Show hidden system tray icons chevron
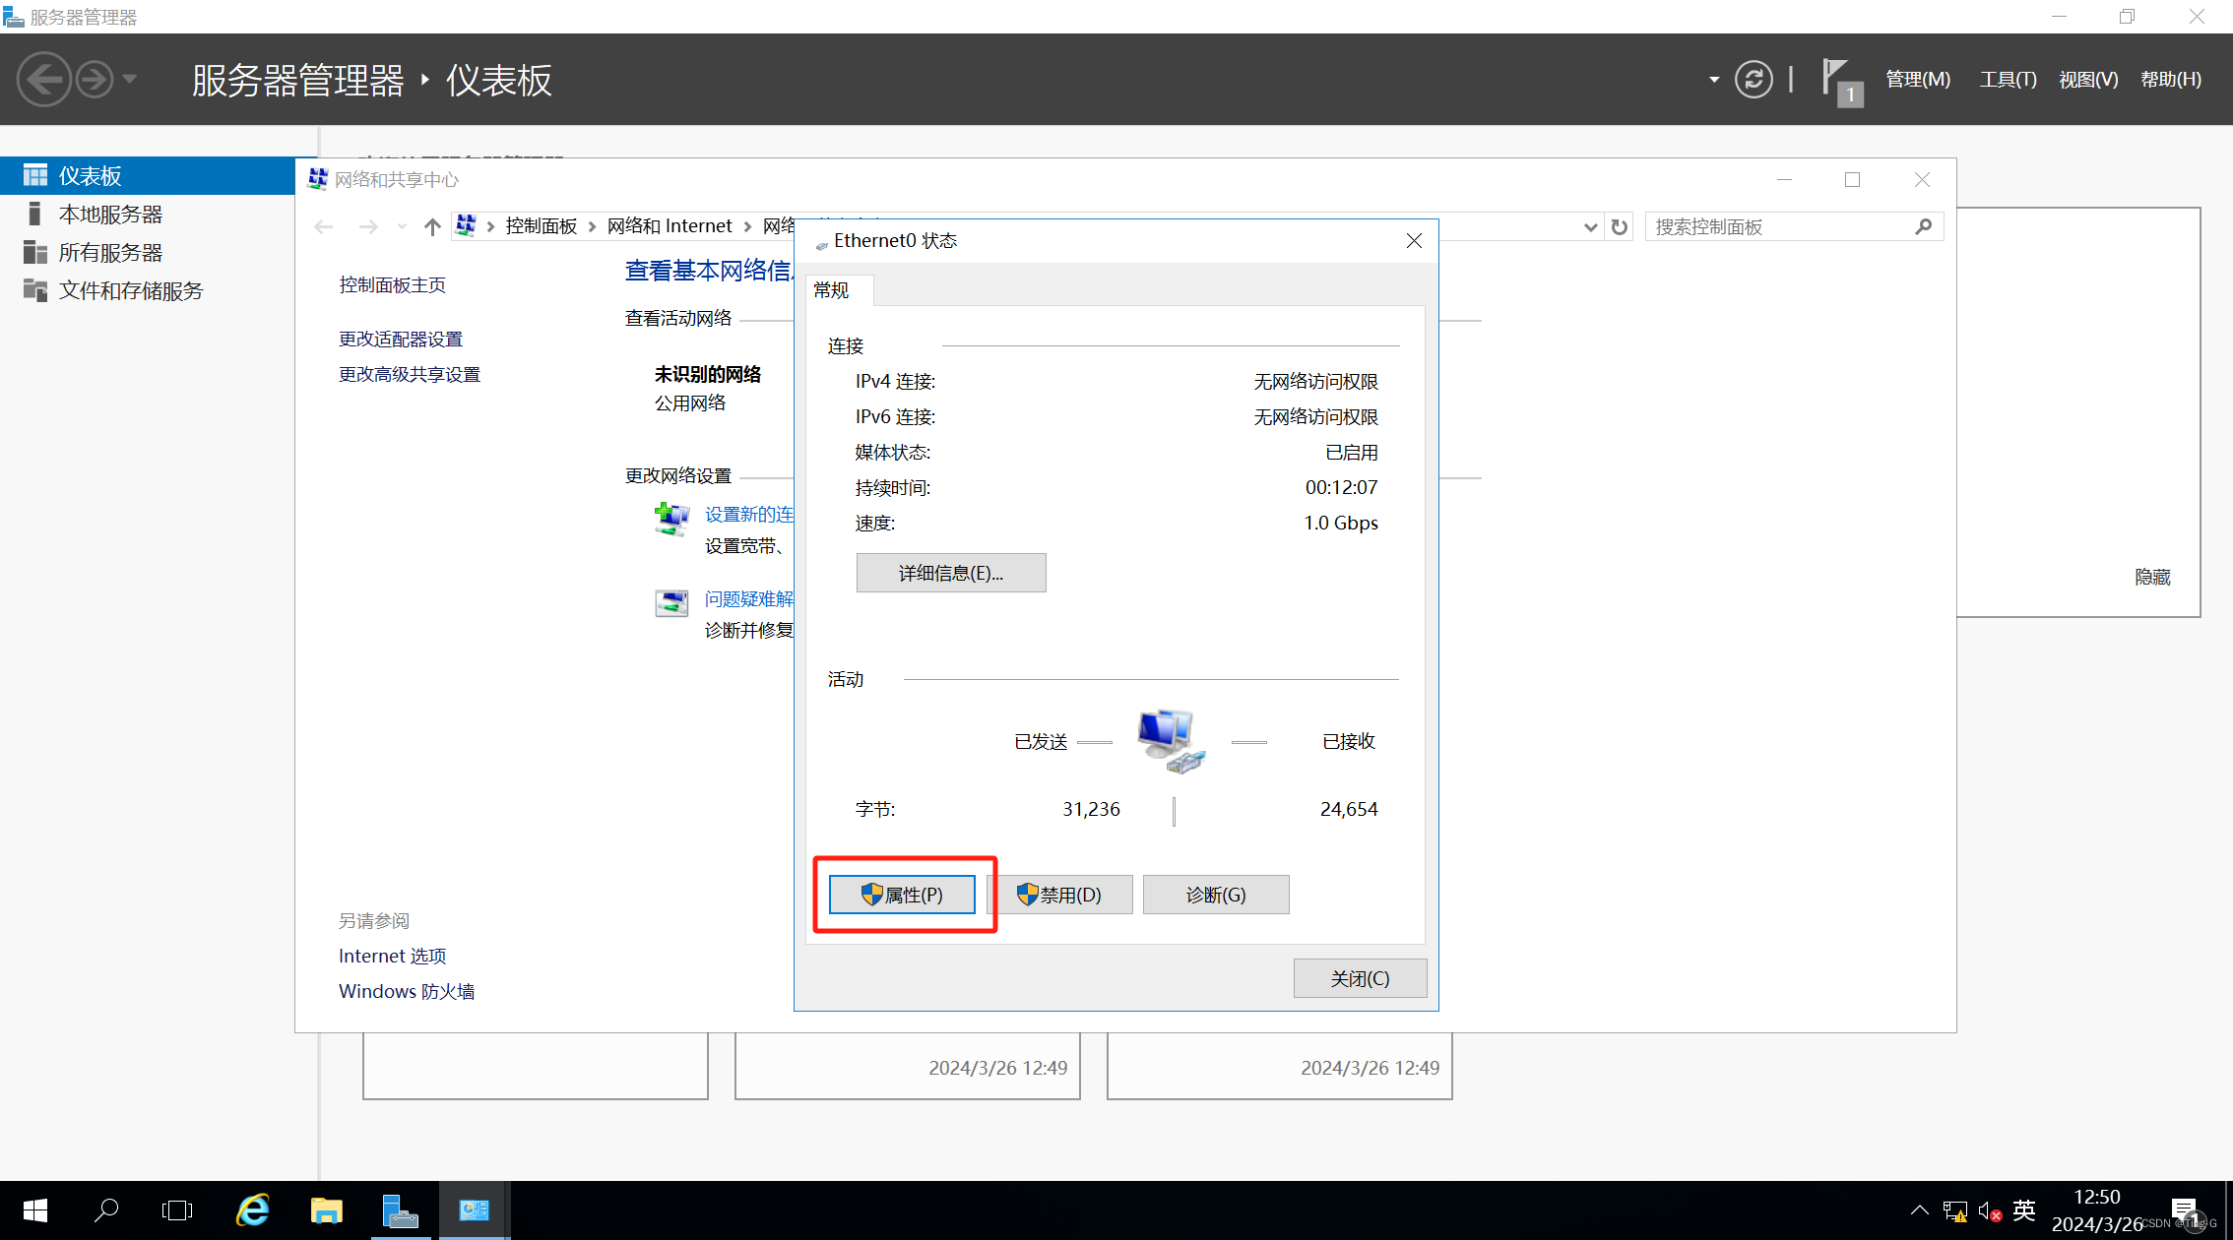2233x1240 pixels. [1919, 1210]
